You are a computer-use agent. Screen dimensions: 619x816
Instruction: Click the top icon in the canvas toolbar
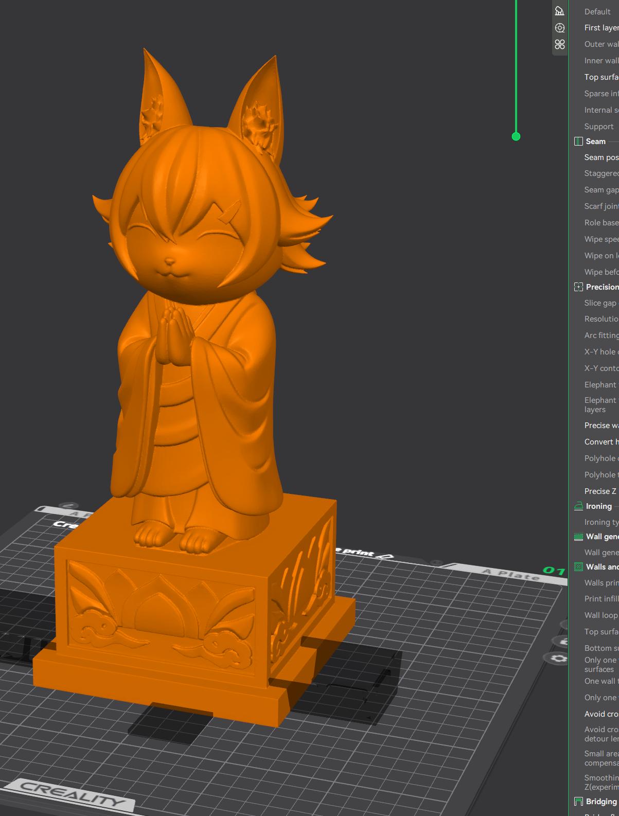coord(559,11)
